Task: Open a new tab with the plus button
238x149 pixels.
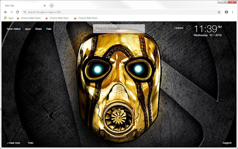Action: pos(52,6)
